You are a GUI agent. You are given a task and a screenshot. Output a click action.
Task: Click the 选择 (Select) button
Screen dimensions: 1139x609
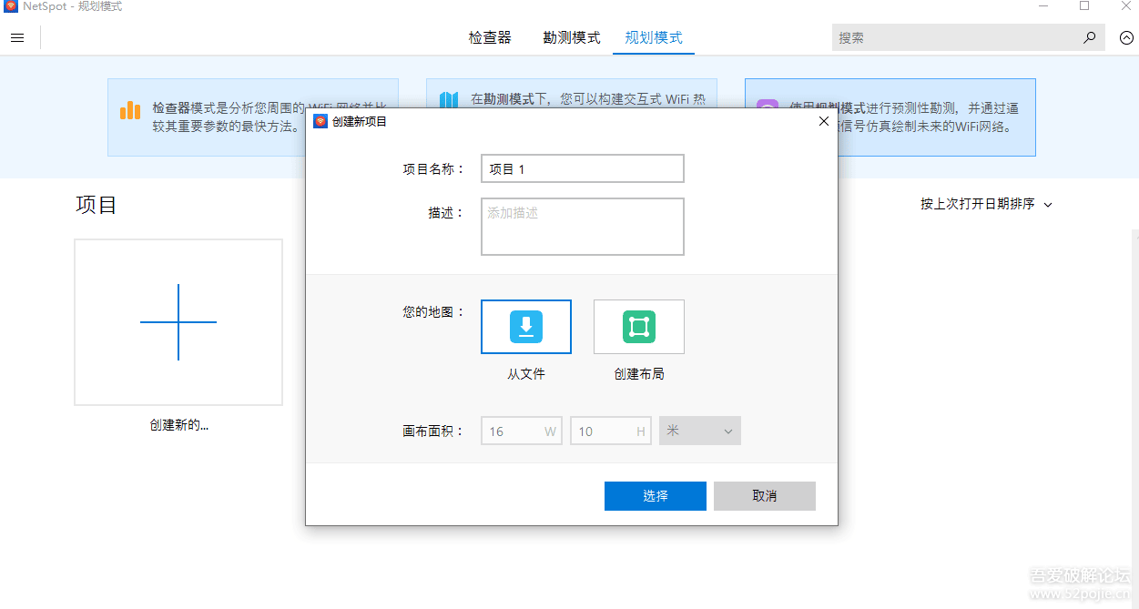[655, 495]
